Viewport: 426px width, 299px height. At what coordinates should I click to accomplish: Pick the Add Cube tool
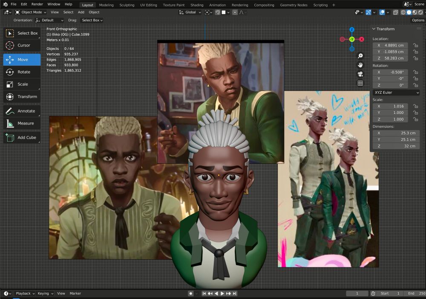(x=22, y=138)
